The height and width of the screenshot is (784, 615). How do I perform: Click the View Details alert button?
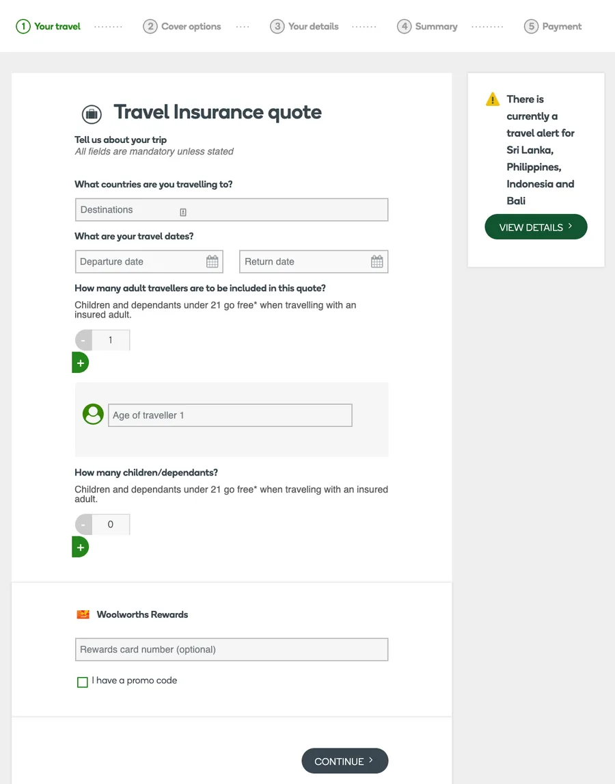coord(536,227)
